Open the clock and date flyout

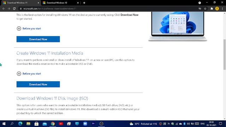pyautogui.click(x=211, y=124)
